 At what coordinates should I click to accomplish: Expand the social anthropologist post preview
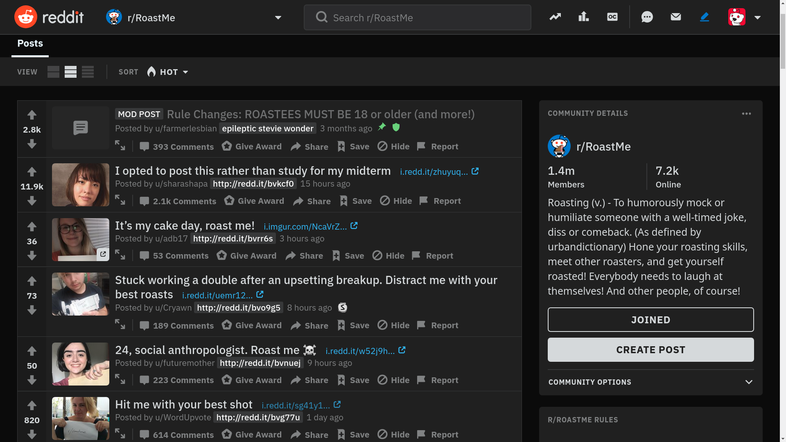coord(120,379)
